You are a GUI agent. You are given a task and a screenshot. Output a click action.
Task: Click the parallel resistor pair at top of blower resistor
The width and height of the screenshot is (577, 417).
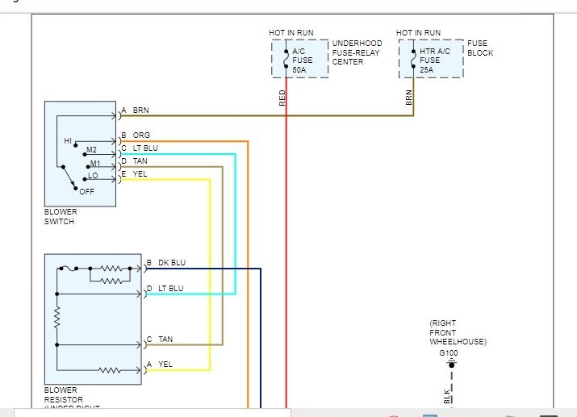click(111, 275)
